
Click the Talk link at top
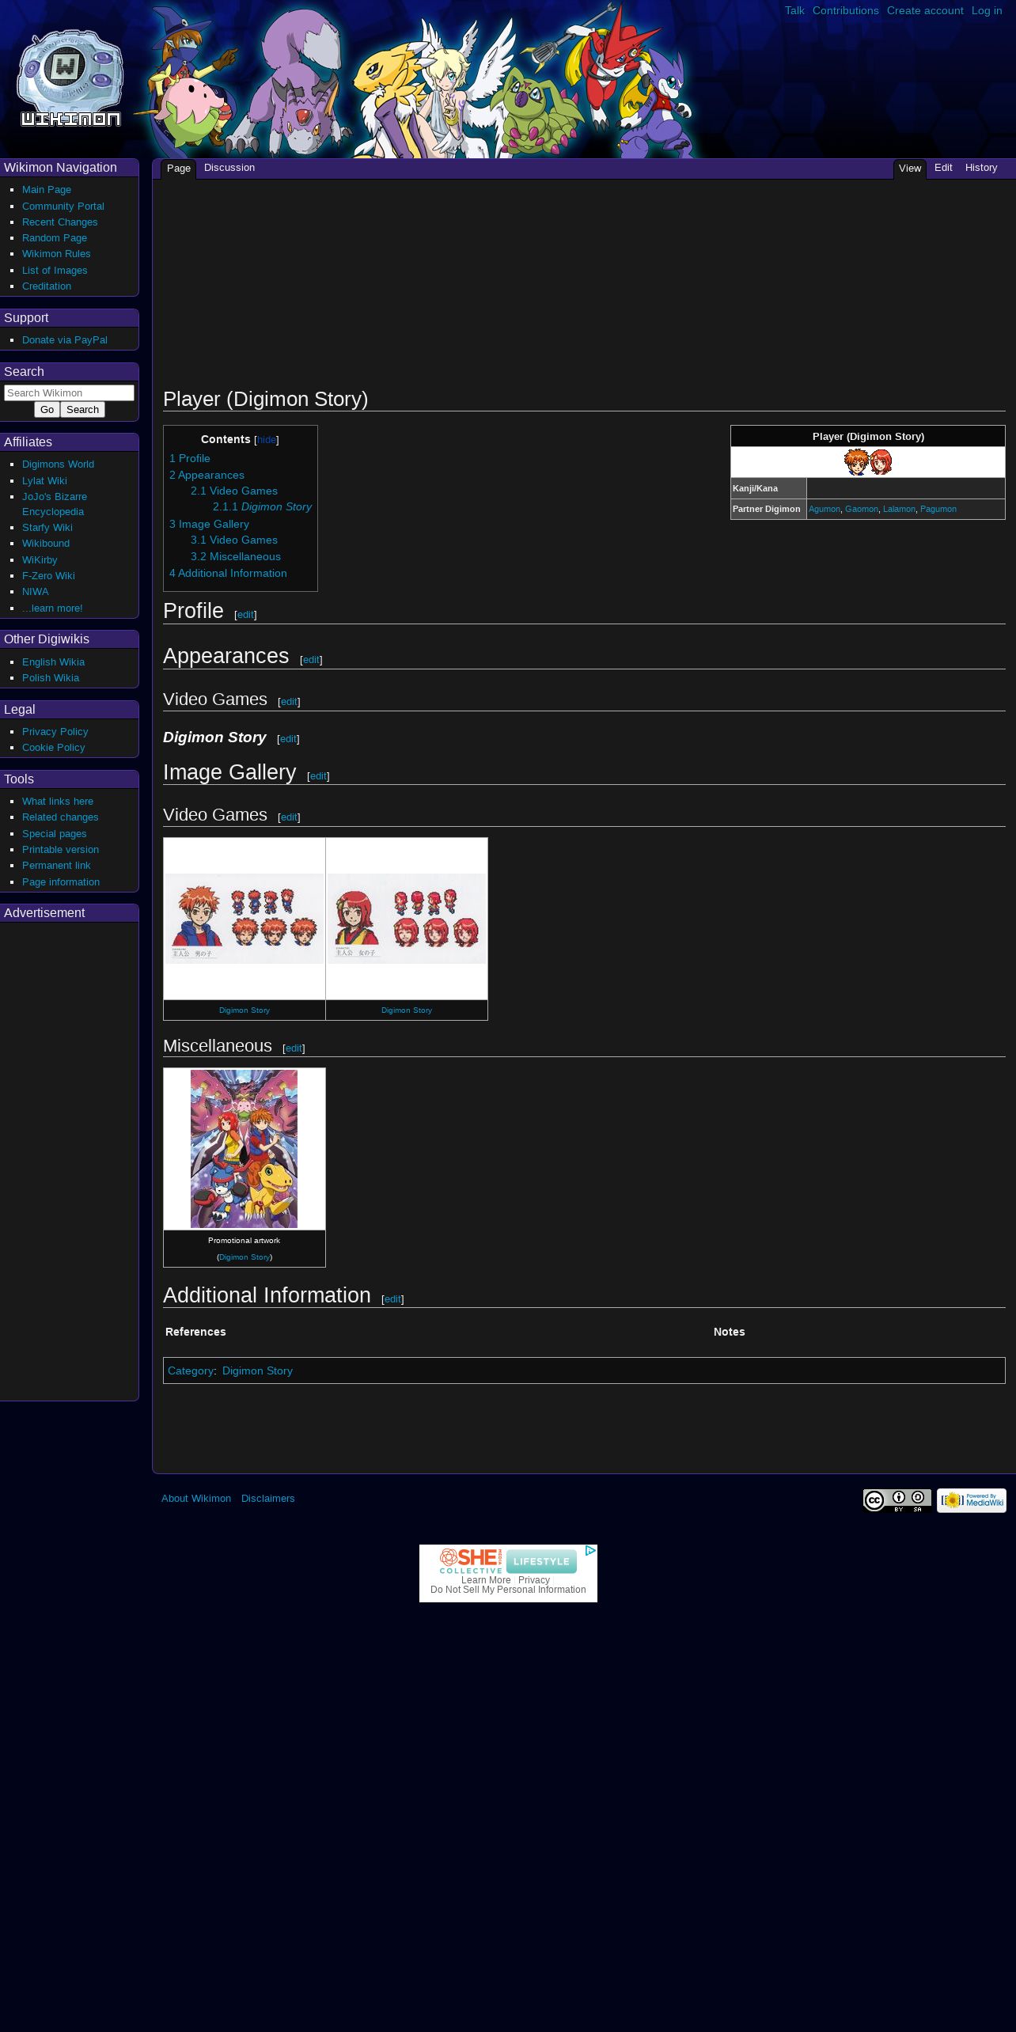coord(794,10)
